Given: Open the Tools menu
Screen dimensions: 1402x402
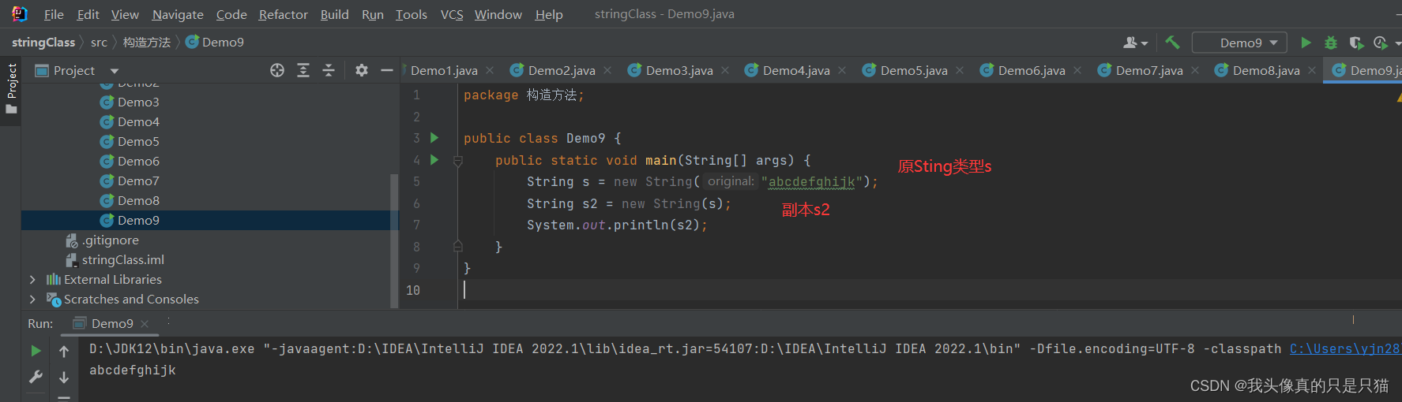Looking at the screenshot, I should pos(412,14).
